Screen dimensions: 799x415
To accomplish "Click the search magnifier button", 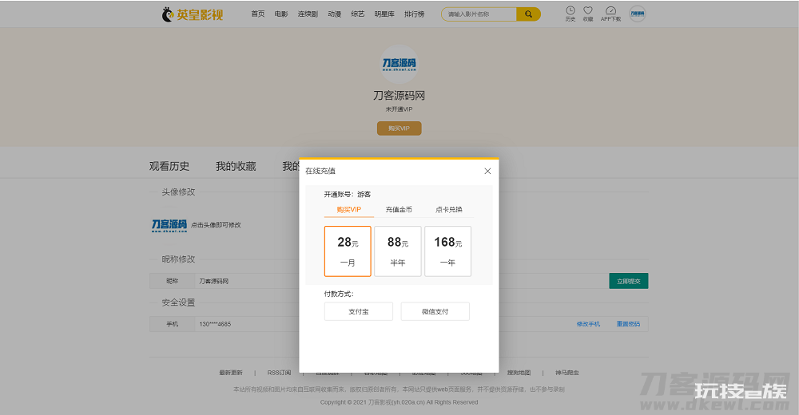I will [528, 14].
